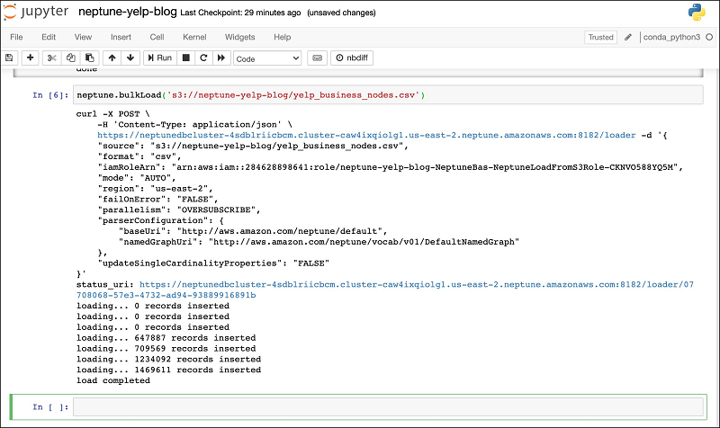Open the Cell menu

tap(157, 37)
